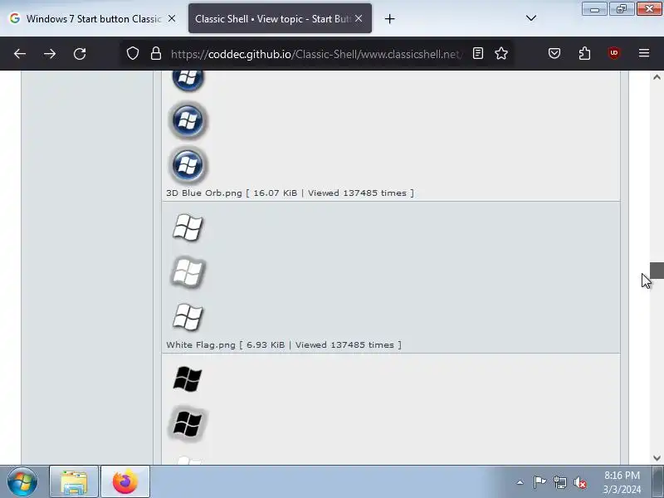The image size is (664, 498).
Task: Bookmark this page with star icon
Action: [501, 53]
